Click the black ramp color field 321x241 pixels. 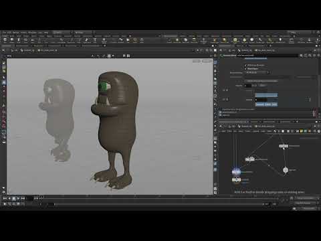[261, 100]
